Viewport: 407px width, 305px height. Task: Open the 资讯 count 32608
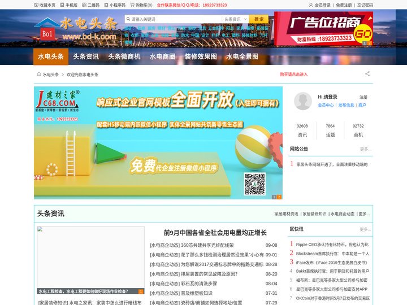(x=302, y=130)
